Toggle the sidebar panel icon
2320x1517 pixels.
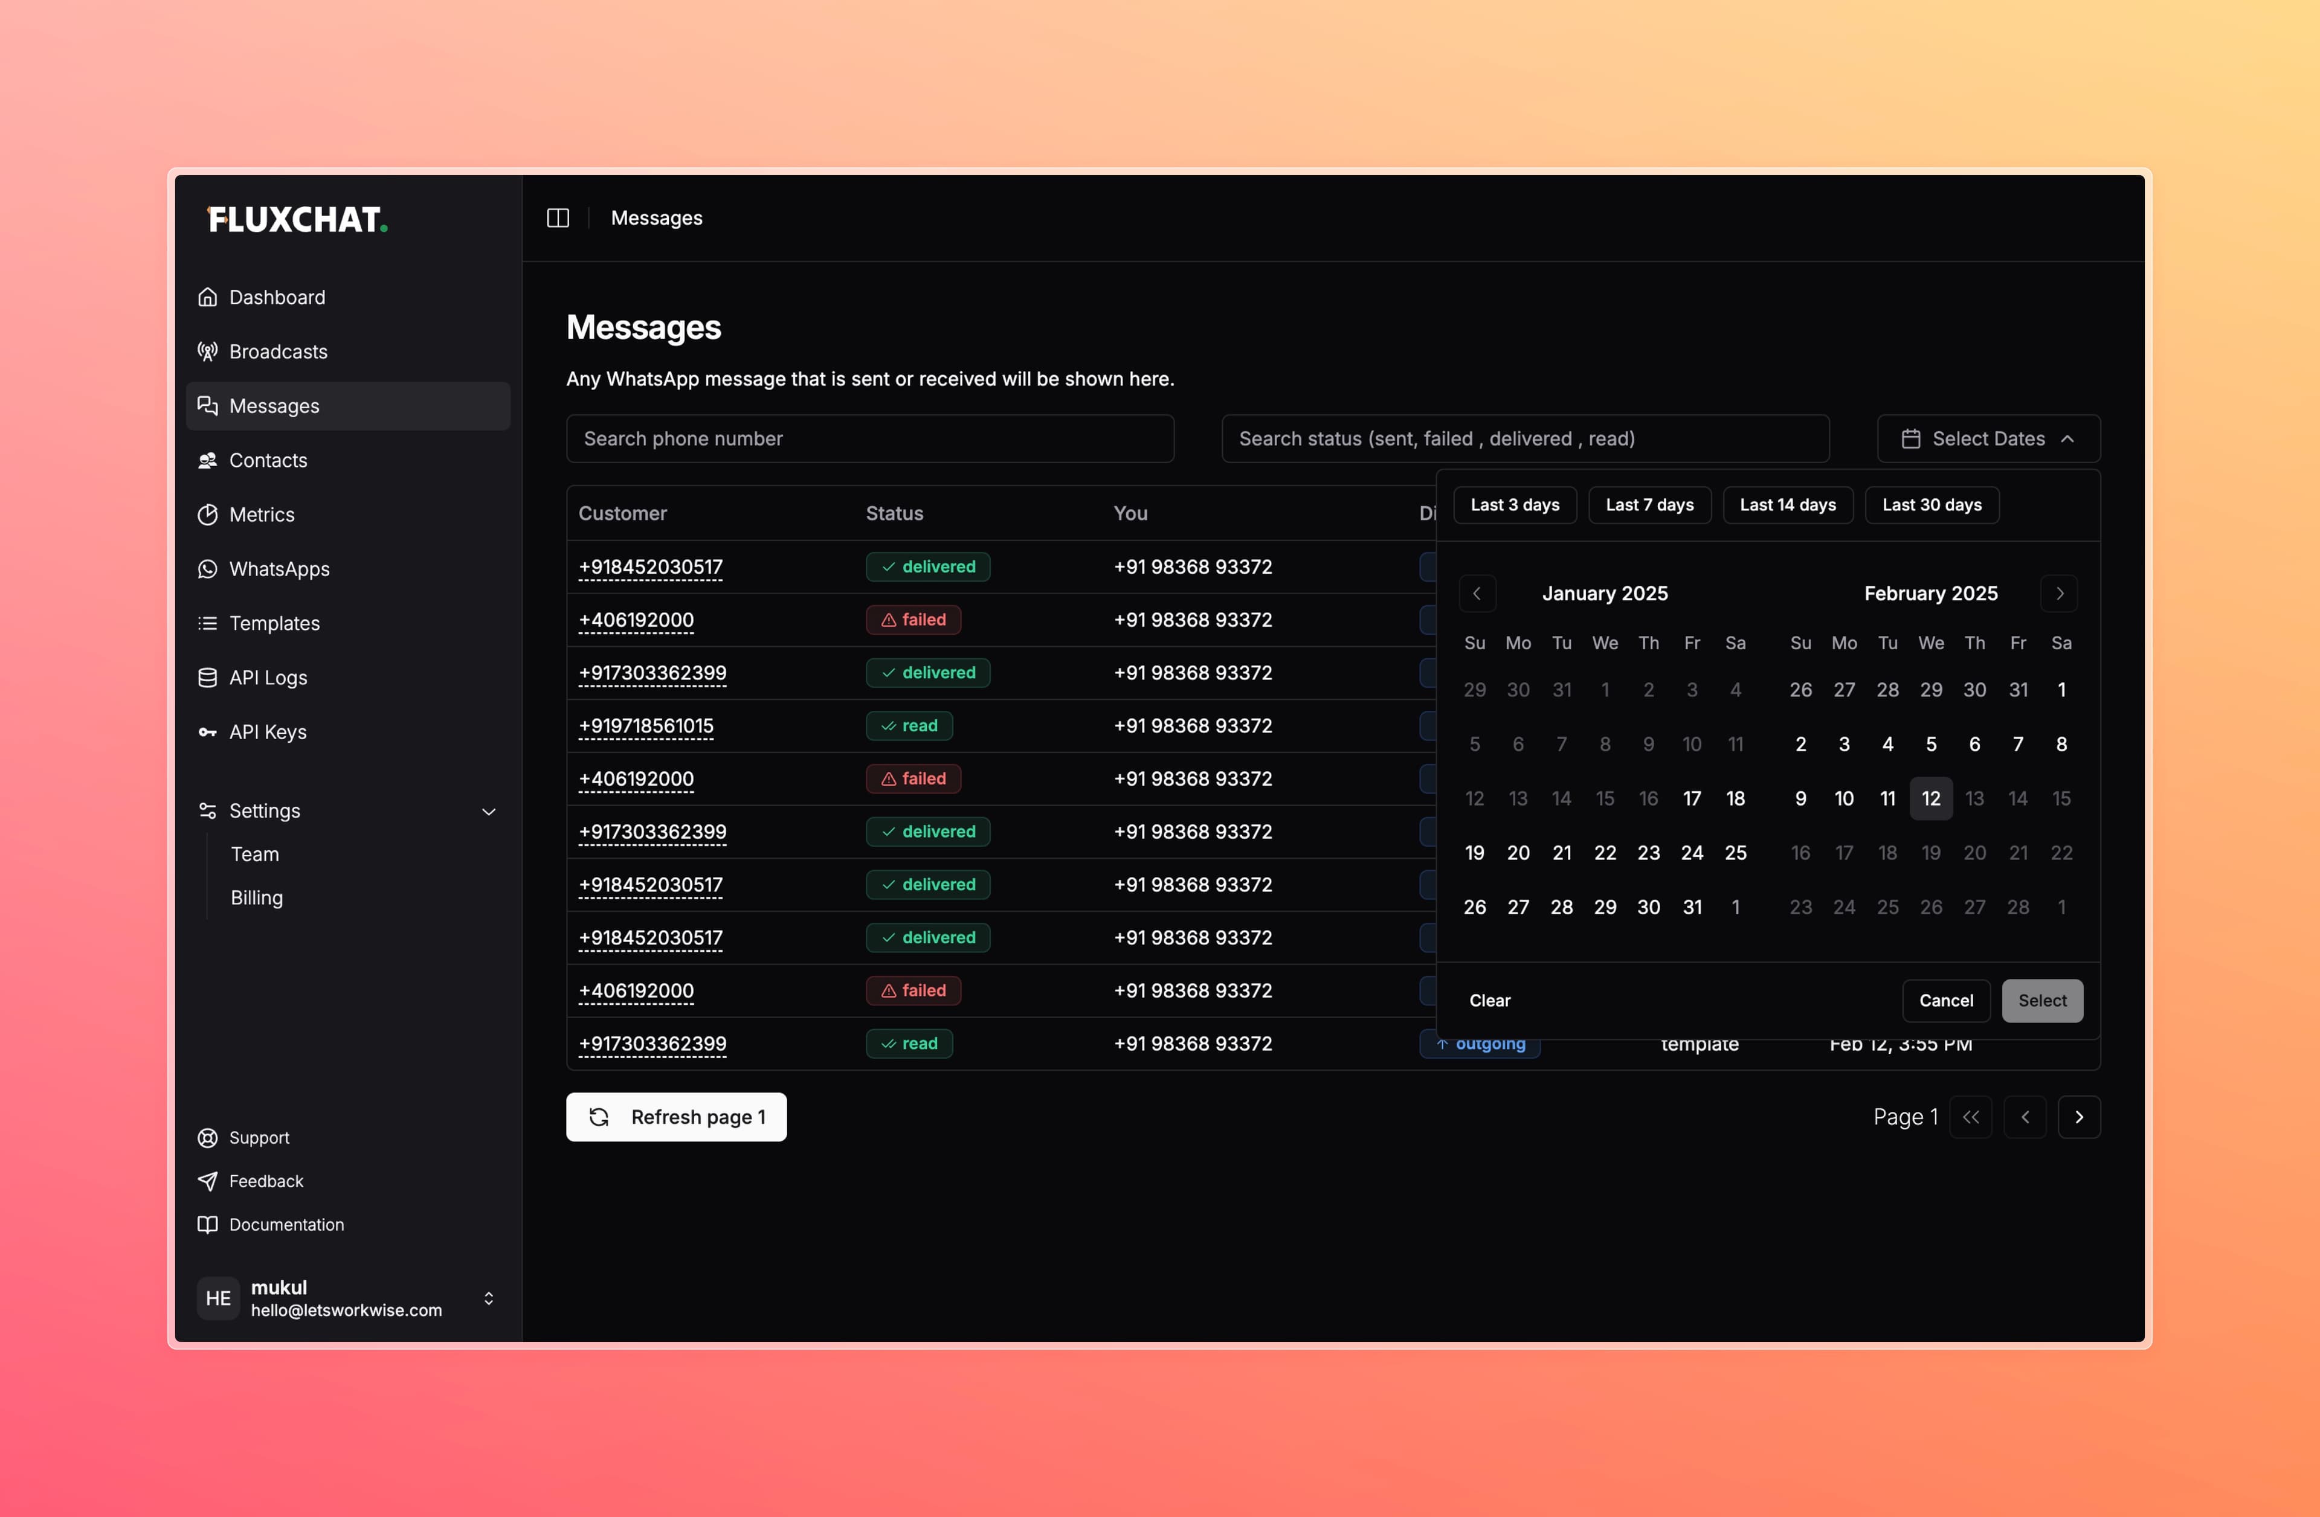click(558, 218)
